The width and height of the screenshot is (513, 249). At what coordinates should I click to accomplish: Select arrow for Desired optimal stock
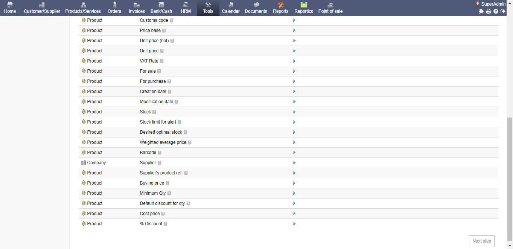[294, 132]
